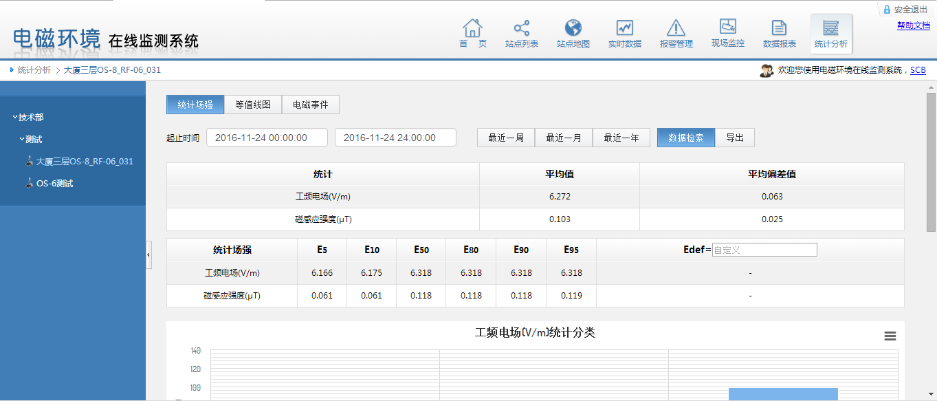Image resolution: width=937 pixels, height=401 pixels.
Task: Focus the start time field 2016-11-24 00:00:00
Action: [x=267, y=138]
